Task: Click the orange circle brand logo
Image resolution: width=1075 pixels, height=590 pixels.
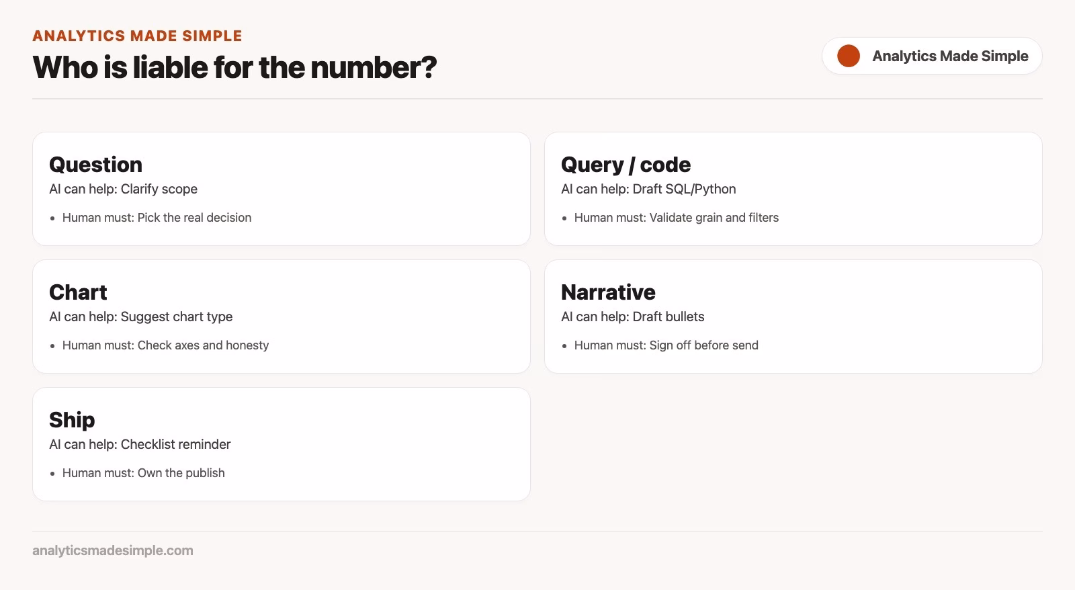Action: click(849, 56)
